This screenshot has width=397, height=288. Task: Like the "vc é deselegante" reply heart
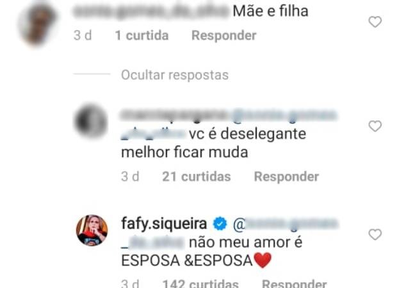(375, 126)
